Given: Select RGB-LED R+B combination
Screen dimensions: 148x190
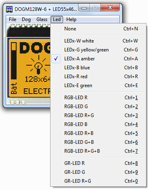Looking at the screenshot, I should click(x=98, y=133).
